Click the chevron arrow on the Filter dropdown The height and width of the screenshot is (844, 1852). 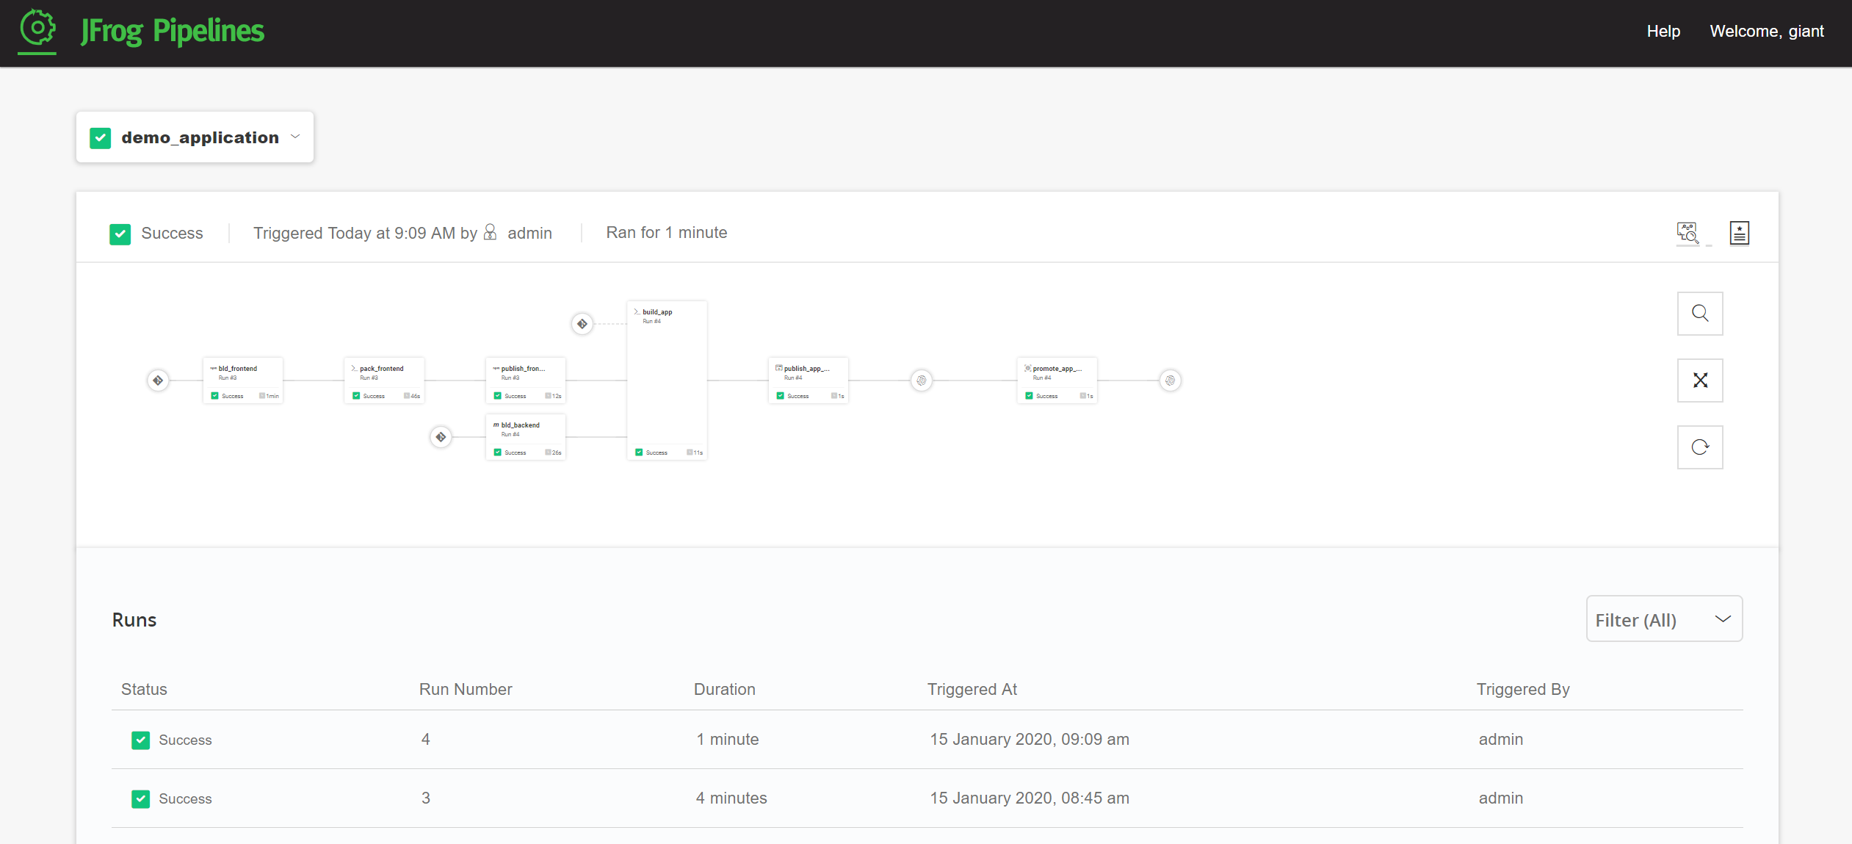pos(1723,619)
